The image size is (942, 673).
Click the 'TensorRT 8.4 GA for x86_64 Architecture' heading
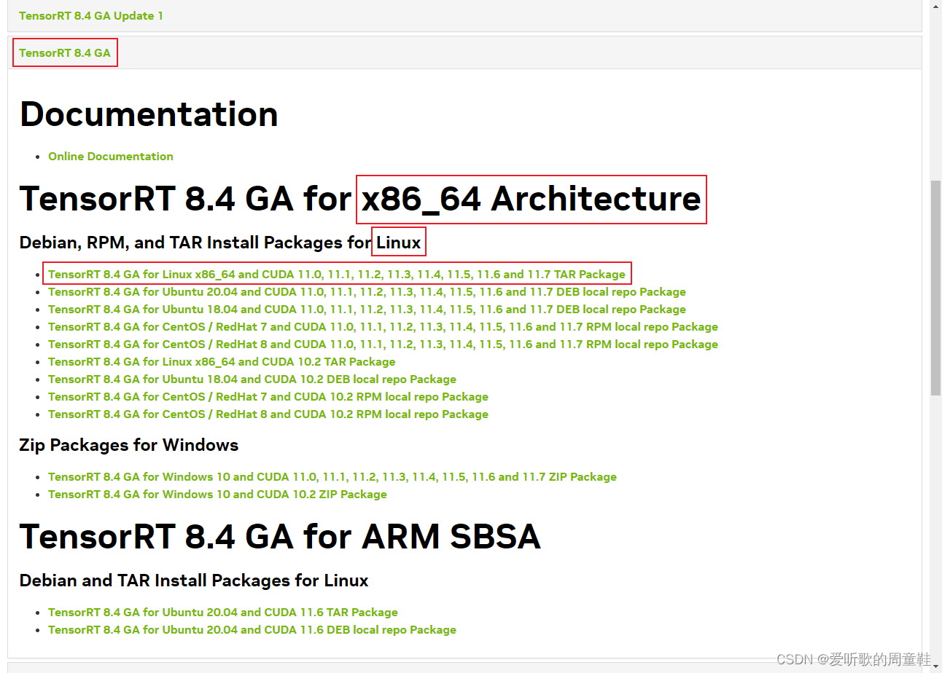tap(360, 199)
